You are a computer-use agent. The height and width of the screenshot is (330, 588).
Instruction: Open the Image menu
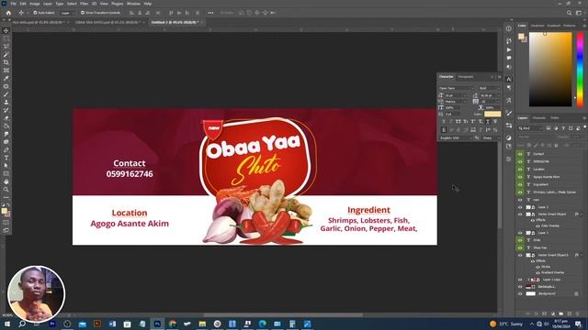(35, 4)
